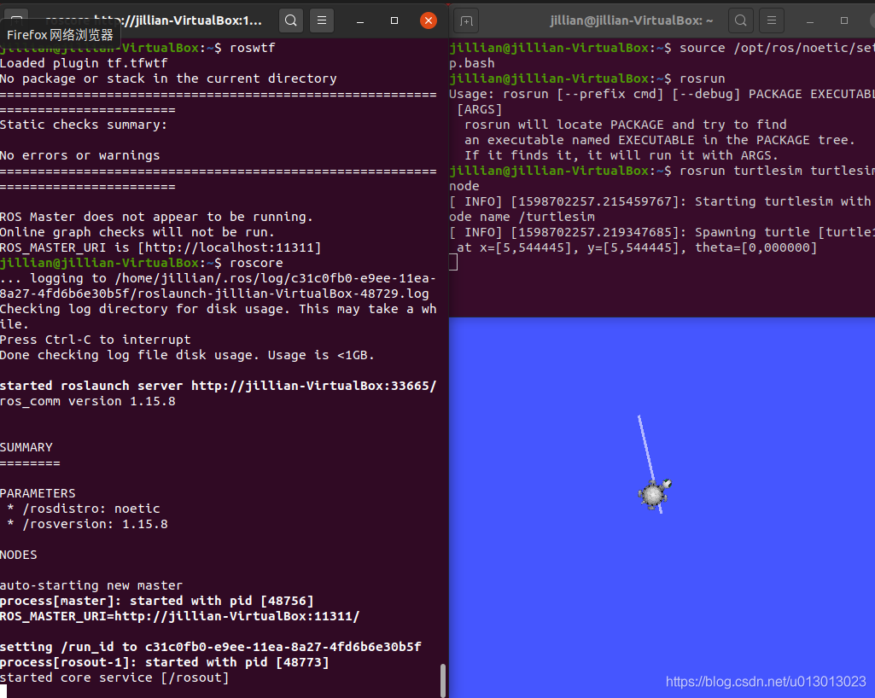Click the 'NODES' heading
Image resolution: width=875 pixels, height=698 pixels.
point(19,555)
